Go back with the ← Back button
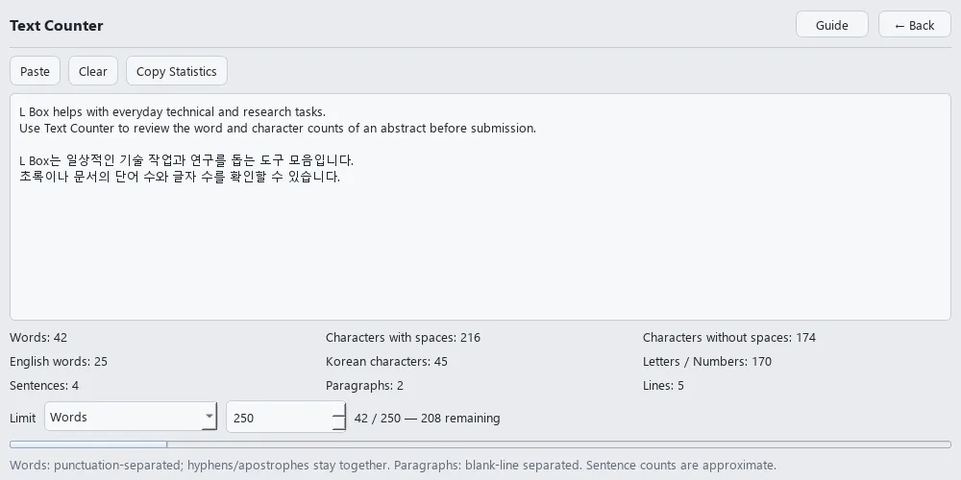 pyautogui.click(x=915, y=25)
